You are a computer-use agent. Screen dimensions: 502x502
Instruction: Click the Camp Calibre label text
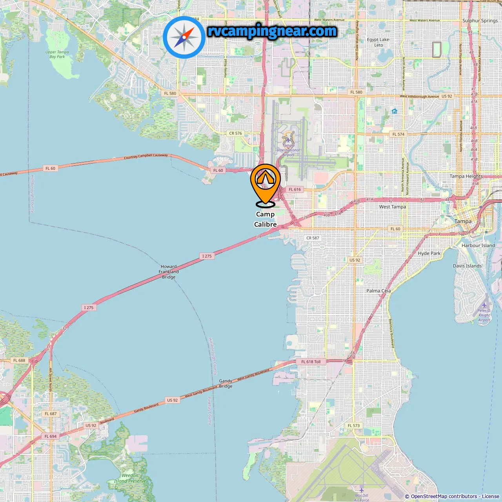(266, 219)
